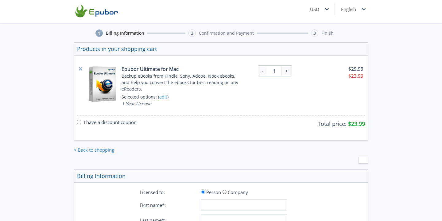Click the edit link for selected options
Viewport: 442px width, 221px height.
click(163, 97)
